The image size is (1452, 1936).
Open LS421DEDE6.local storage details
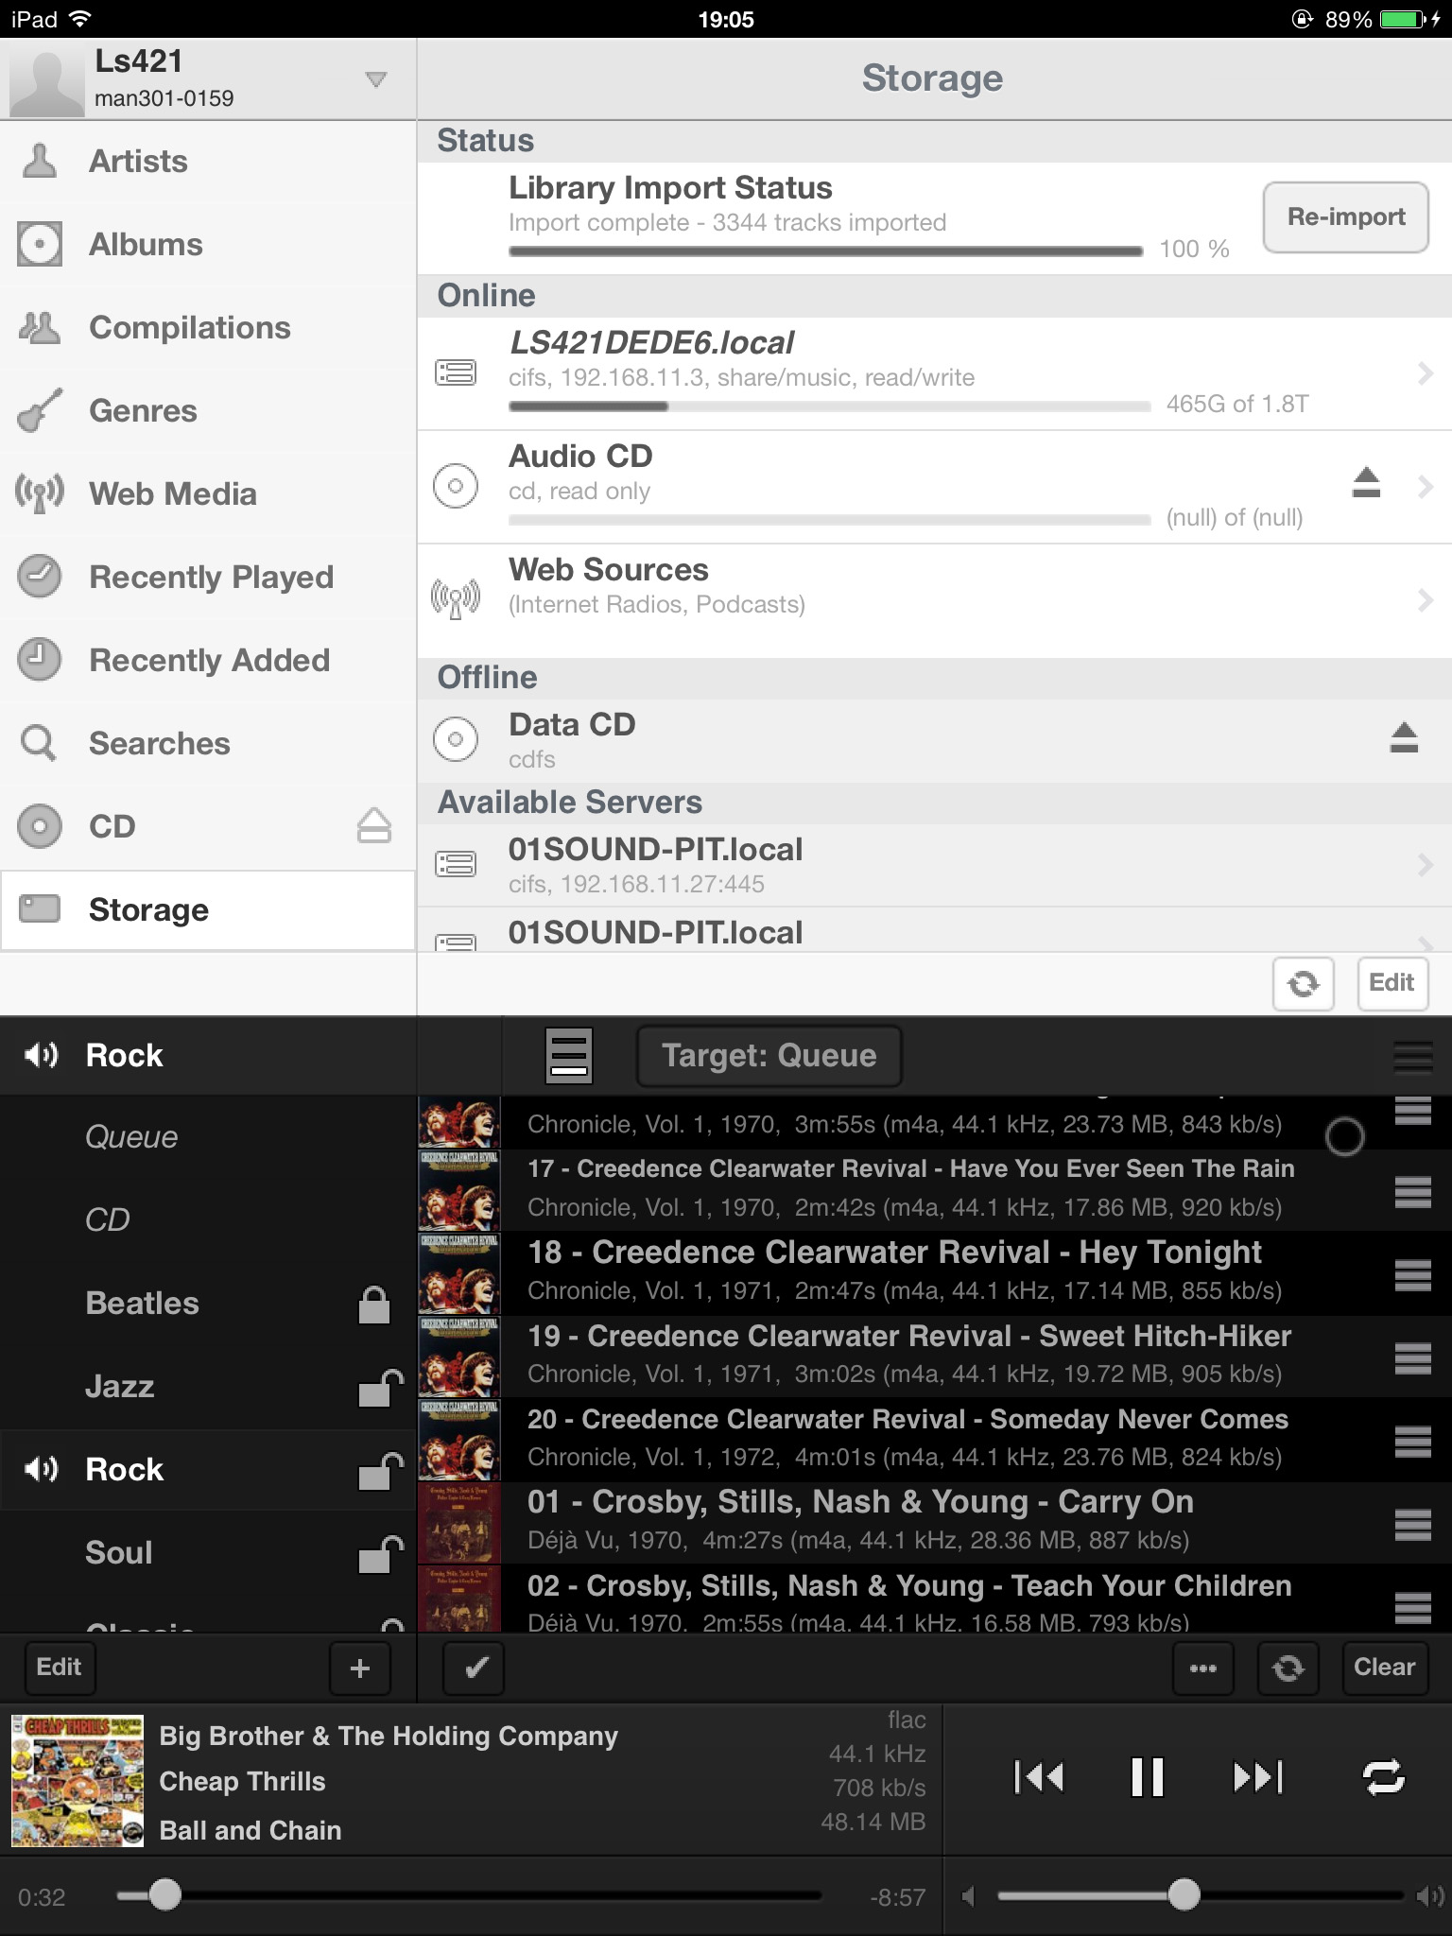coord(934,374)
